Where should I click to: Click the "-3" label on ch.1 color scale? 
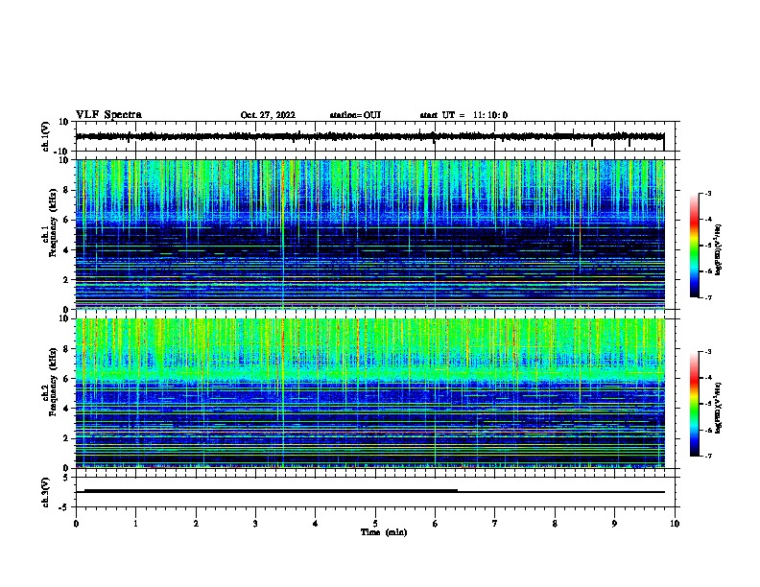[x=707, y=193]
